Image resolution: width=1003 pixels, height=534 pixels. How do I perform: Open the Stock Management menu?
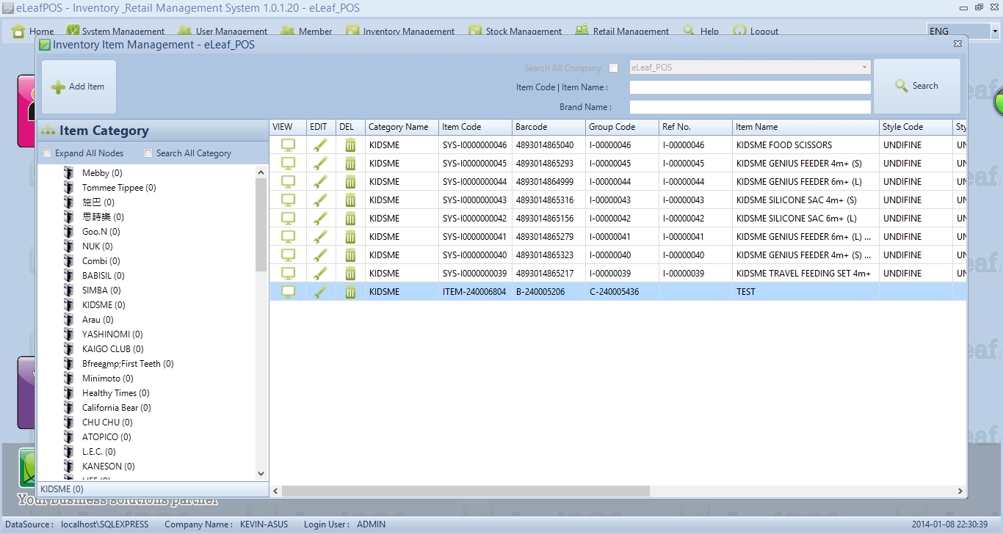point(515,32)
